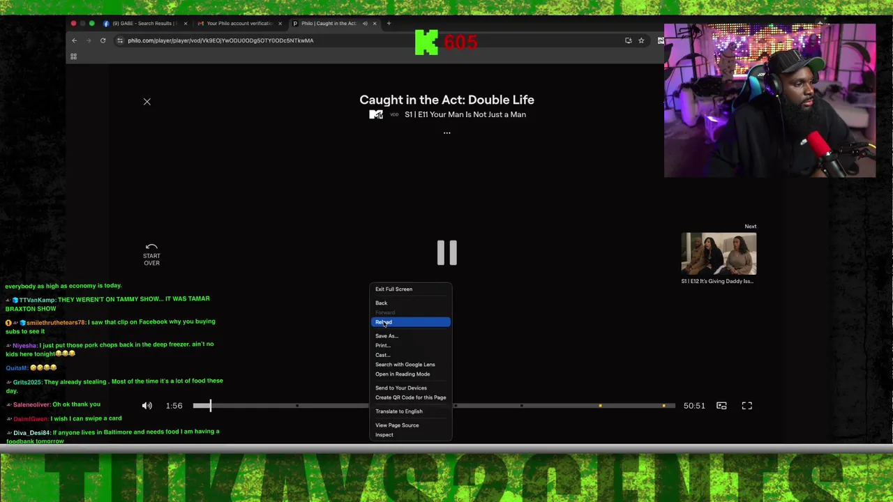This screenshot has height=502, width=893.
Task: Mute the Philo tab via its audio icon
Action: click(x=365, y=24)
